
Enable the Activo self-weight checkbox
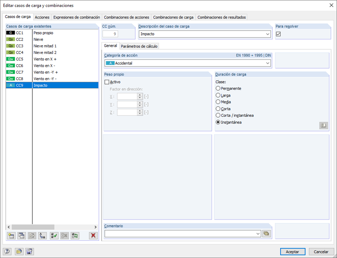[x=107, y=82]
